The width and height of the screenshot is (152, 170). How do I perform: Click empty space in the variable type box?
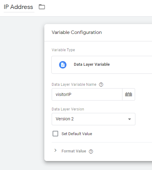point(131,65)
